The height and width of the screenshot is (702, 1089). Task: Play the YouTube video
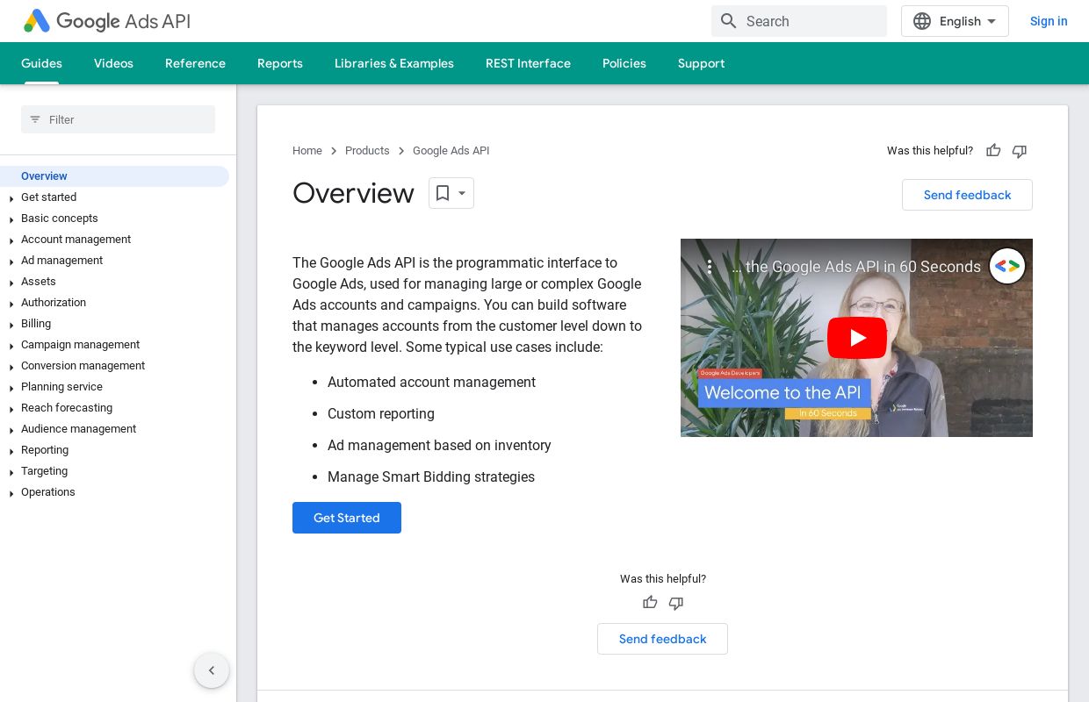pos(856,338)
